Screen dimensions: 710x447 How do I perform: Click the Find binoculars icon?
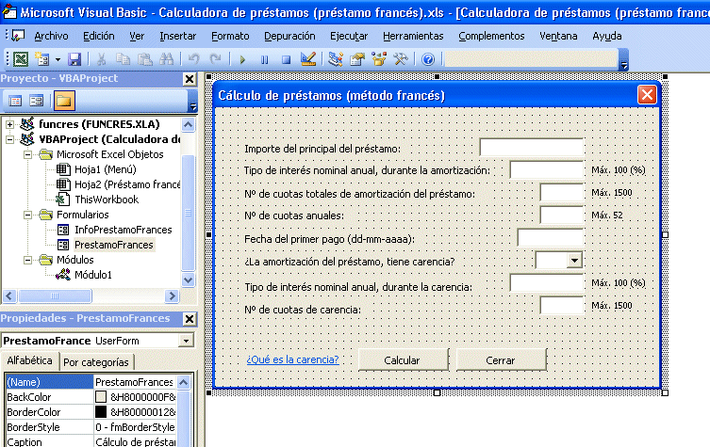pos(167,59)
